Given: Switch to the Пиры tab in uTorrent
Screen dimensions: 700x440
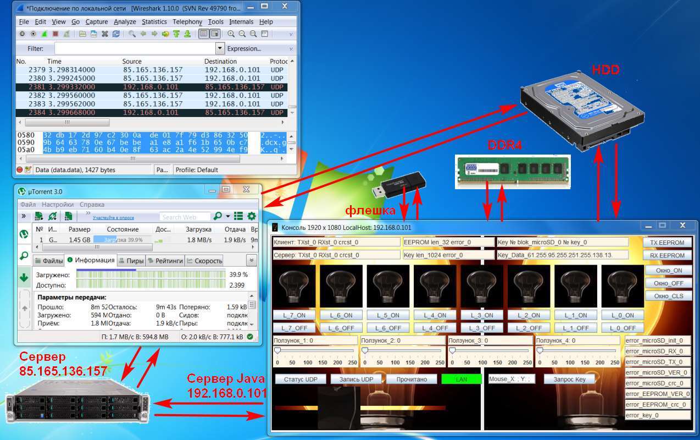Looking at the screenshot, I should 131,261.
